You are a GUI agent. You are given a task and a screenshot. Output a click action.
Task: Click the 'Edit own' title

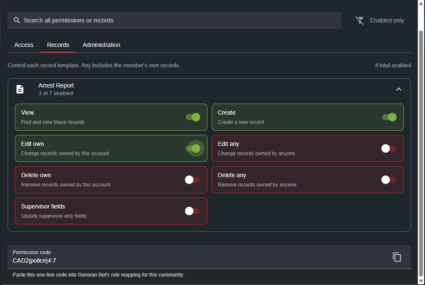tap(33, 144)
